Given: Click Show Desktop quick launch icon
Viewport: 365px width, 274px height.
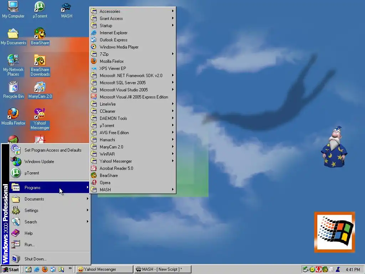Looking at the screenshot, I should point(29,269).
